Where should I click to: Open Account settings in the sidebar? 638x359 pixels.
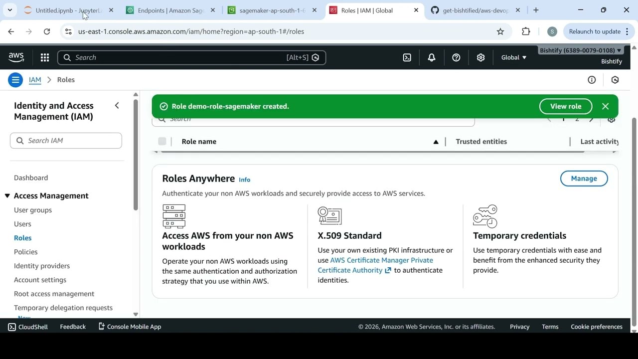coord(40,280)
